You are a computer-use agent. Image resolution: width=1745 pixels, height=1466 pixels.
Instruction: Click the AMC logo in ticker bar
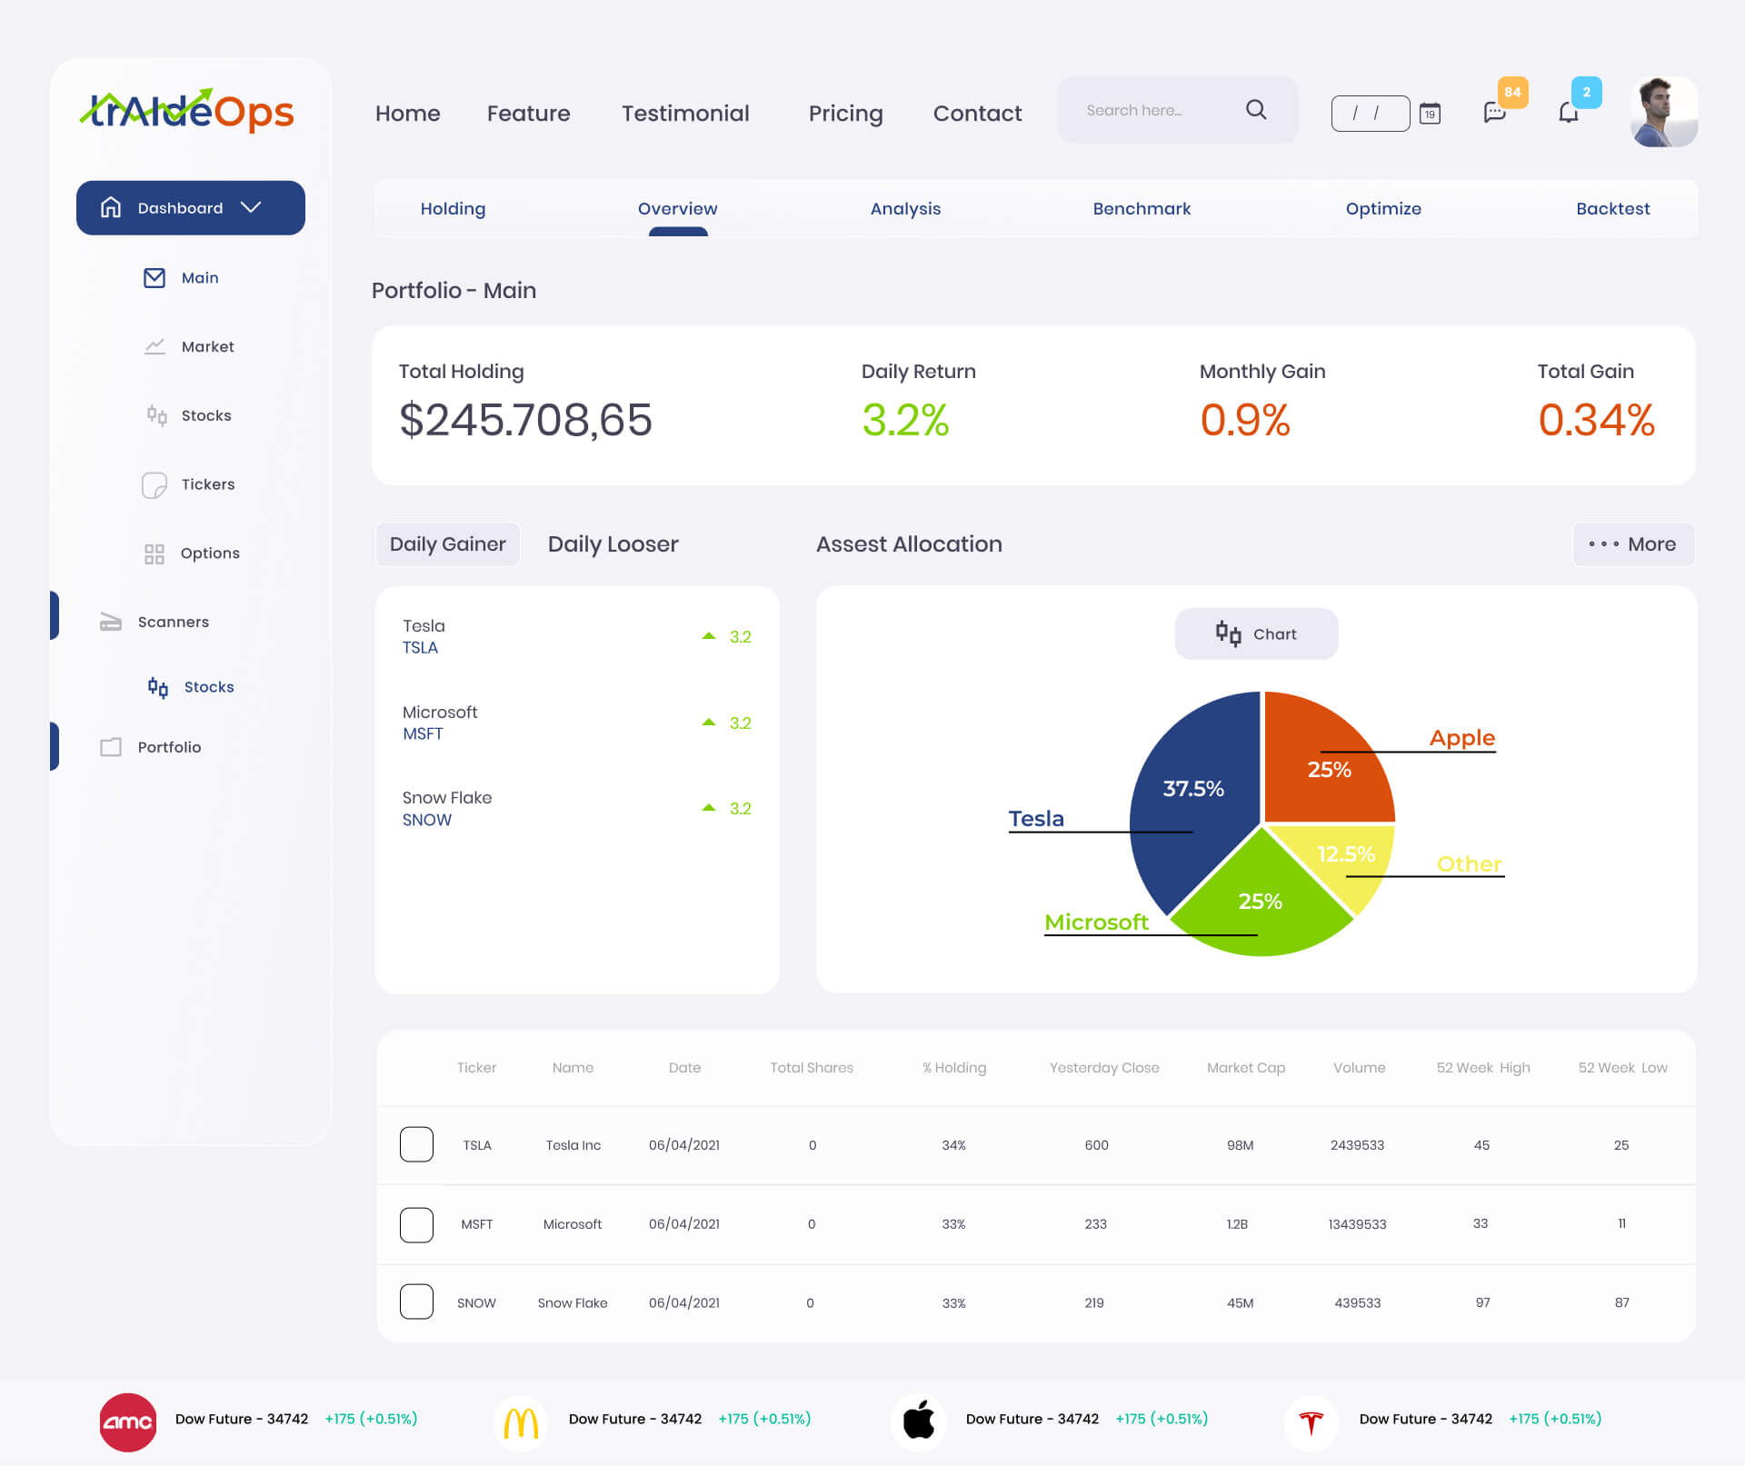tap(128, 1421)
